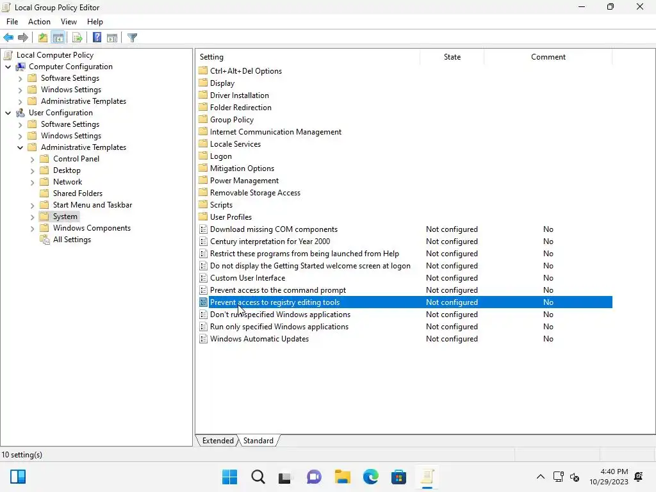Select Do not display Getting Started policy
The width and height of the screenshot is (656, 492).
point(310,266)
